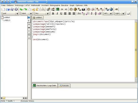This screenshot has width=138, height=103.
Task: Click the lambda symbols sidebar icon
Action: click(x=29, y=38)
